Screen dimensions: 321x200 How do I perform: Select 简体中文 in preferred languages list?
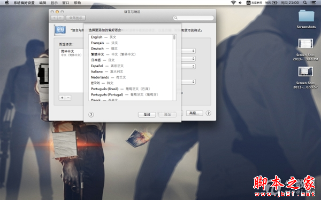(x=71, y=53)
